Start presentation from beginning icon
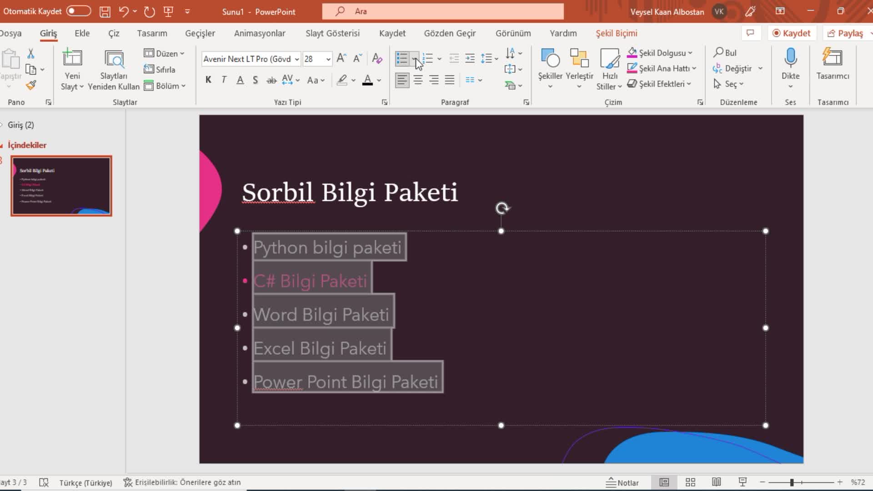Viewport: 873px width, 491px height. click(168, 12)
